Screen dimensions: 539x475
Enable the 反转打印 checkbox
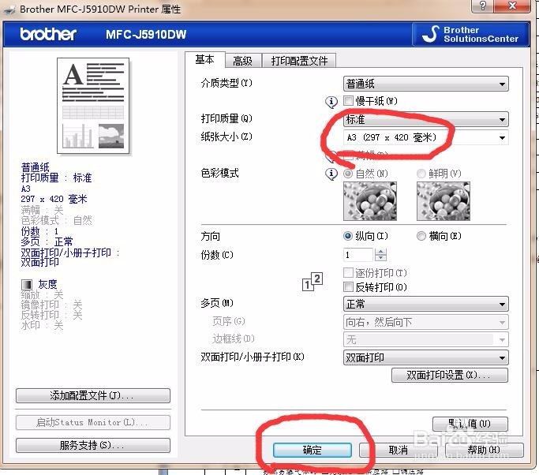pos(348,286)
